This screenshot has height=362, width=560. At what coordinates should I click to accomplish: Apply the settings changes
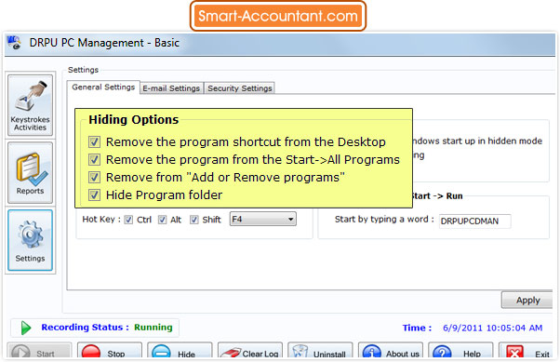click(x=527, y=301)
